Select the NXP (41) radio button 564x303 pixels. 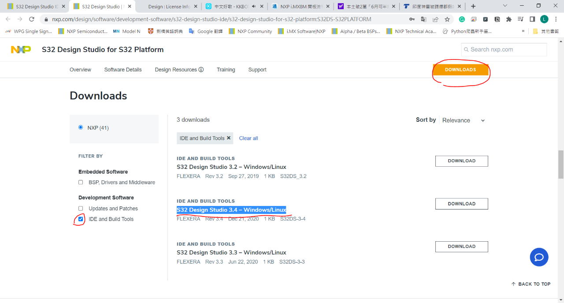click(x=81, y=127)
